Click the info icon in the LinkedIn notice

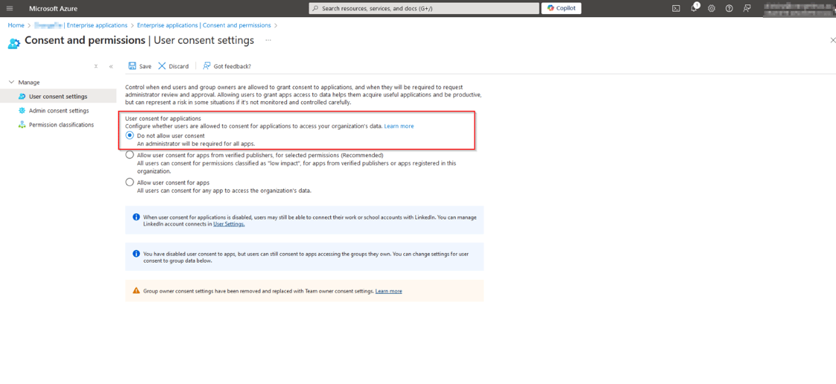136,217
